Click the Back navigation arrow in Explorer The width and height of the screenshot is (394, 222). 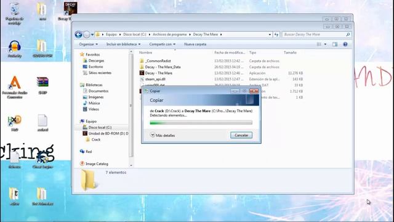pyautogui.click(x=78, y=35)
